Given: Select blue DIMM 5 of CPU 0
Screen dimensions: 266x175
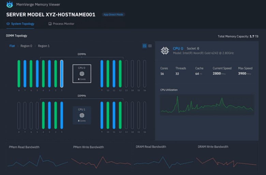Looking at the screenshot, I should coord(37,74).
